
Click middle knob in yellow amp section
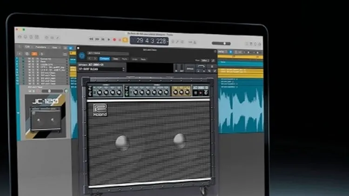point(181,92)
